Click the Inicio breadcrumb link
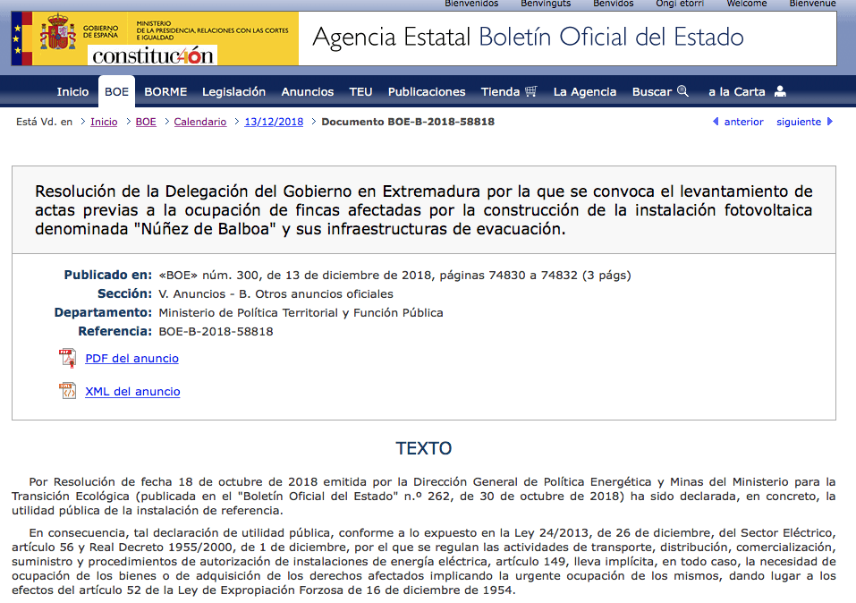856x603 pixels. 104,122
